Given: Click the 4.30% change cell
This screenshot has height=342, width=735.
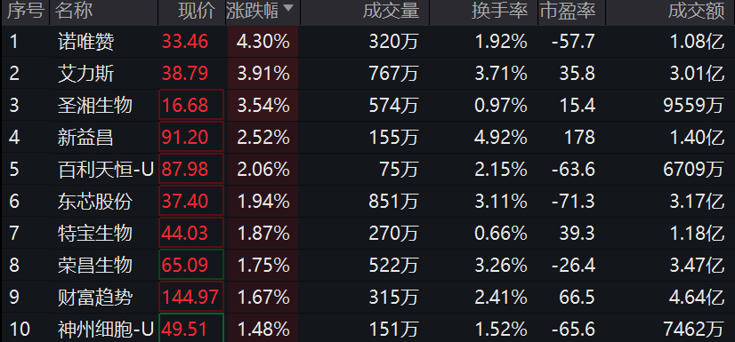Looking at the screenshot, I should click(x=263, y=42).
